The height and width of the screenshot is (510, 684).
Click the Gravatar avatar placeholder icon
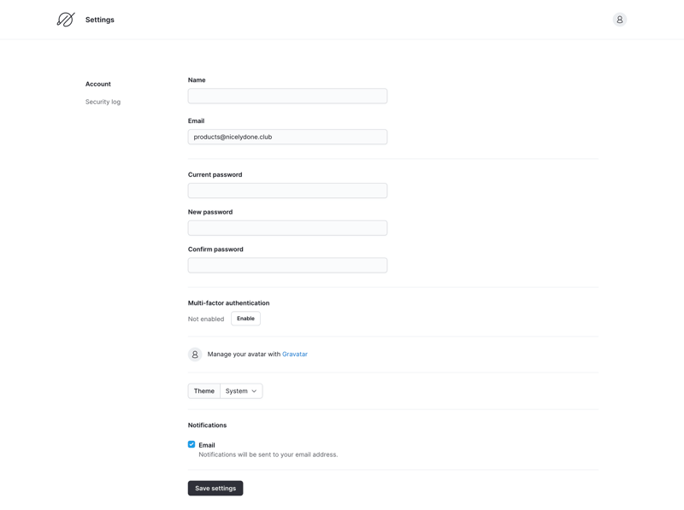pyautogui.click(x=194, y=354)
